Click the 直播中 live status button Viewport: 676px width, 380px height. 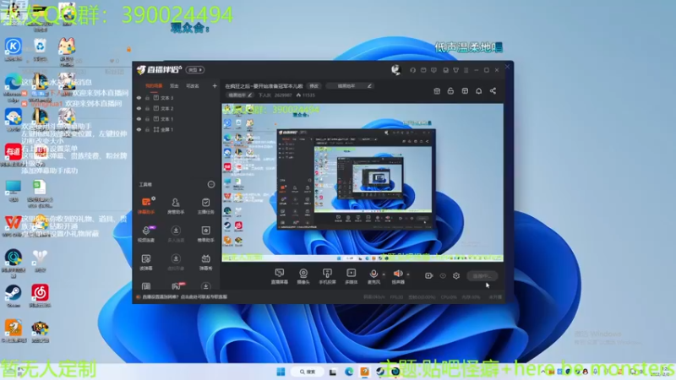click(x=482, y=276)
